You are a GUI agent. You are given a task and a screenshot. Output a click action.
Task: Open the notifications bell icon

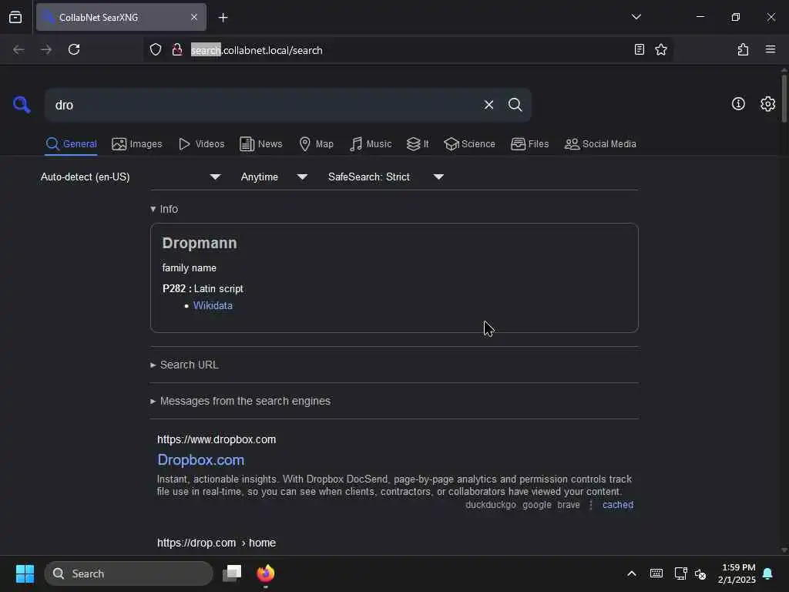(767, 573)
